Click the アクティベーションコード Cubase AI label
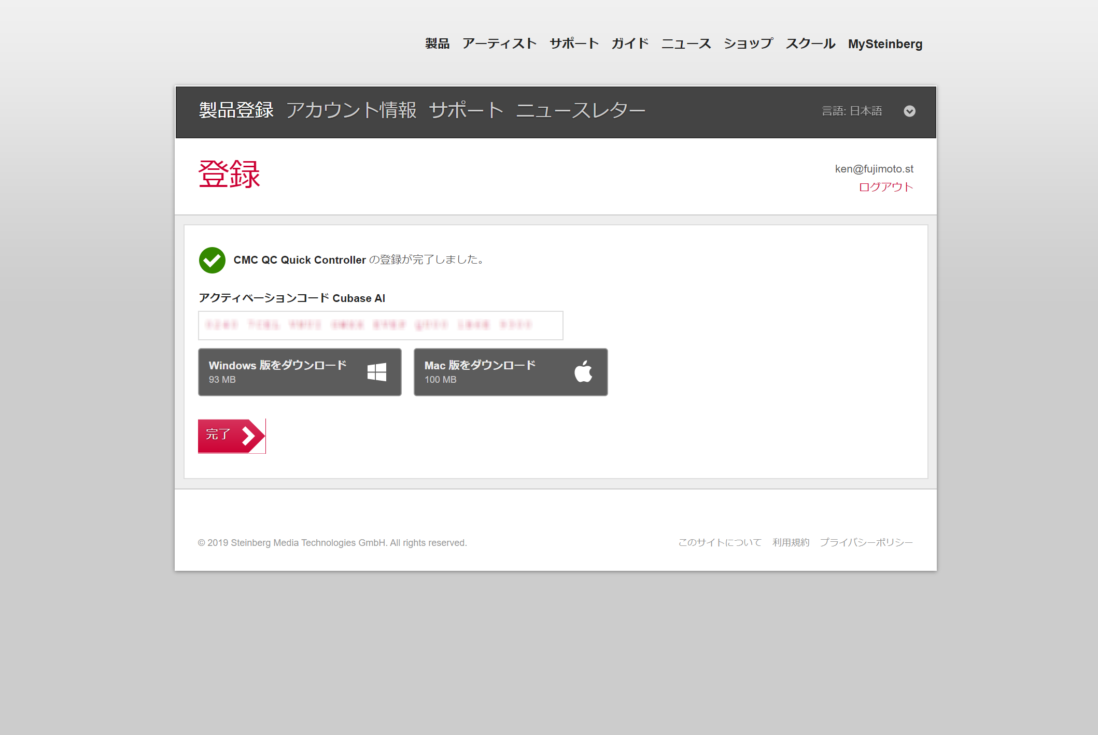The image size is (1098, 735). point(292,298)
